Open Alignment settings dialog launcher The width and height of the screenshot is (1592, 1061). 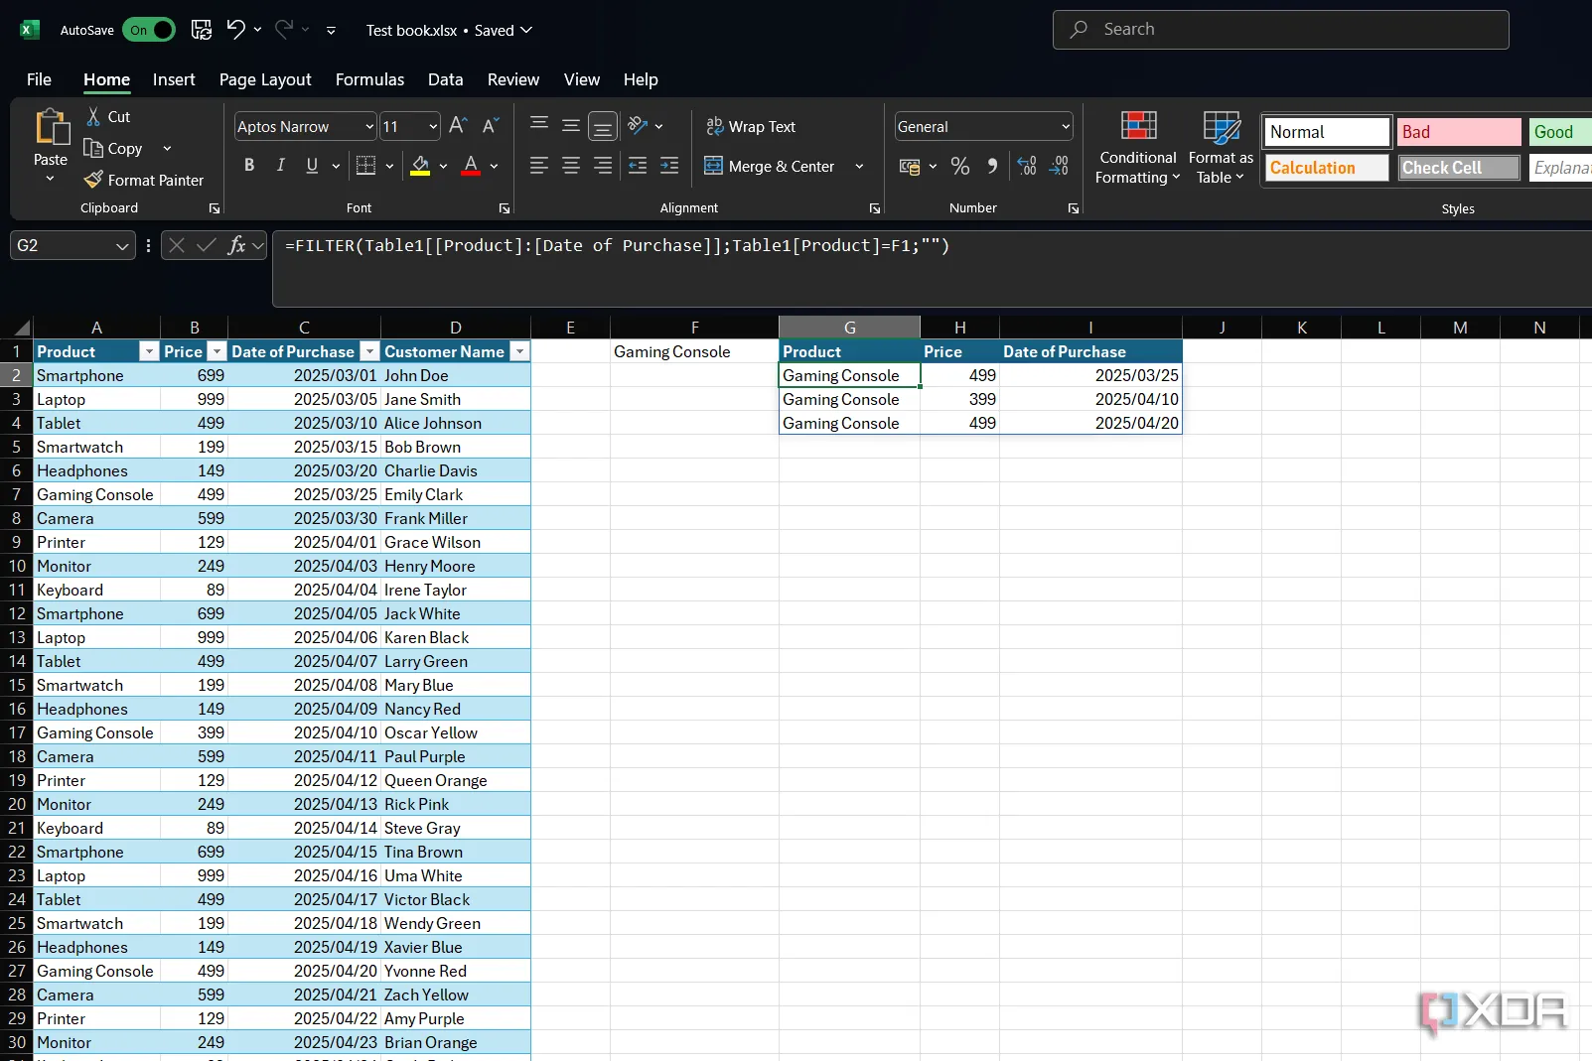point(875,208)
